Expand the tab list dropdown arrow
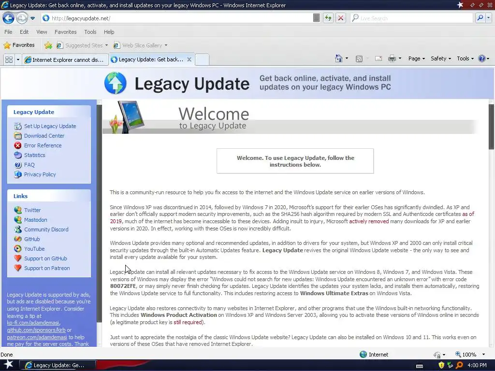 tap(18, 59)
